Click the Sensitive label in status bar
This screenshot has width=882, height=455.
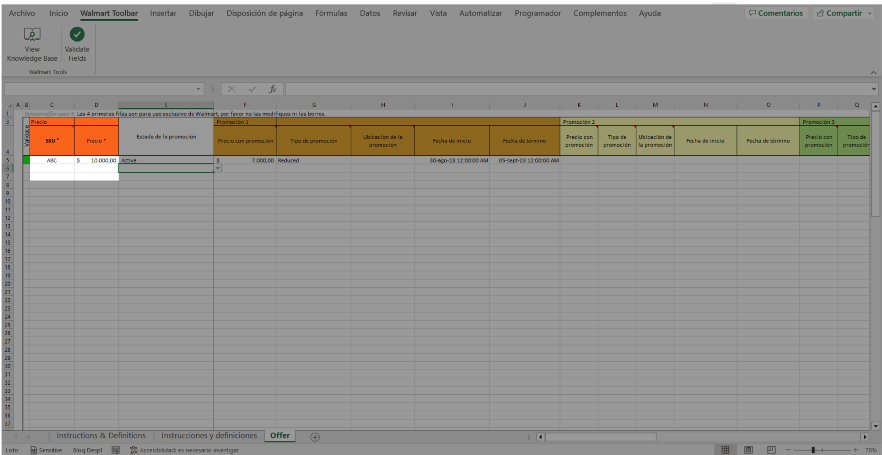(46, 450)
